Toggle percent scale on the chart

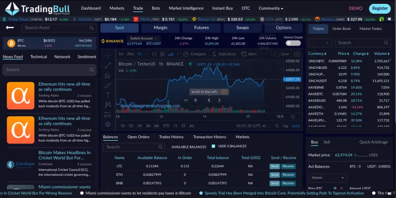(277, 126)
